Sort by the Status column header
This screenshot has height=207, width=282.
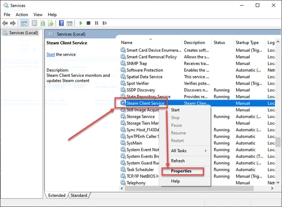pyautogui.click(x=223, y=43)
